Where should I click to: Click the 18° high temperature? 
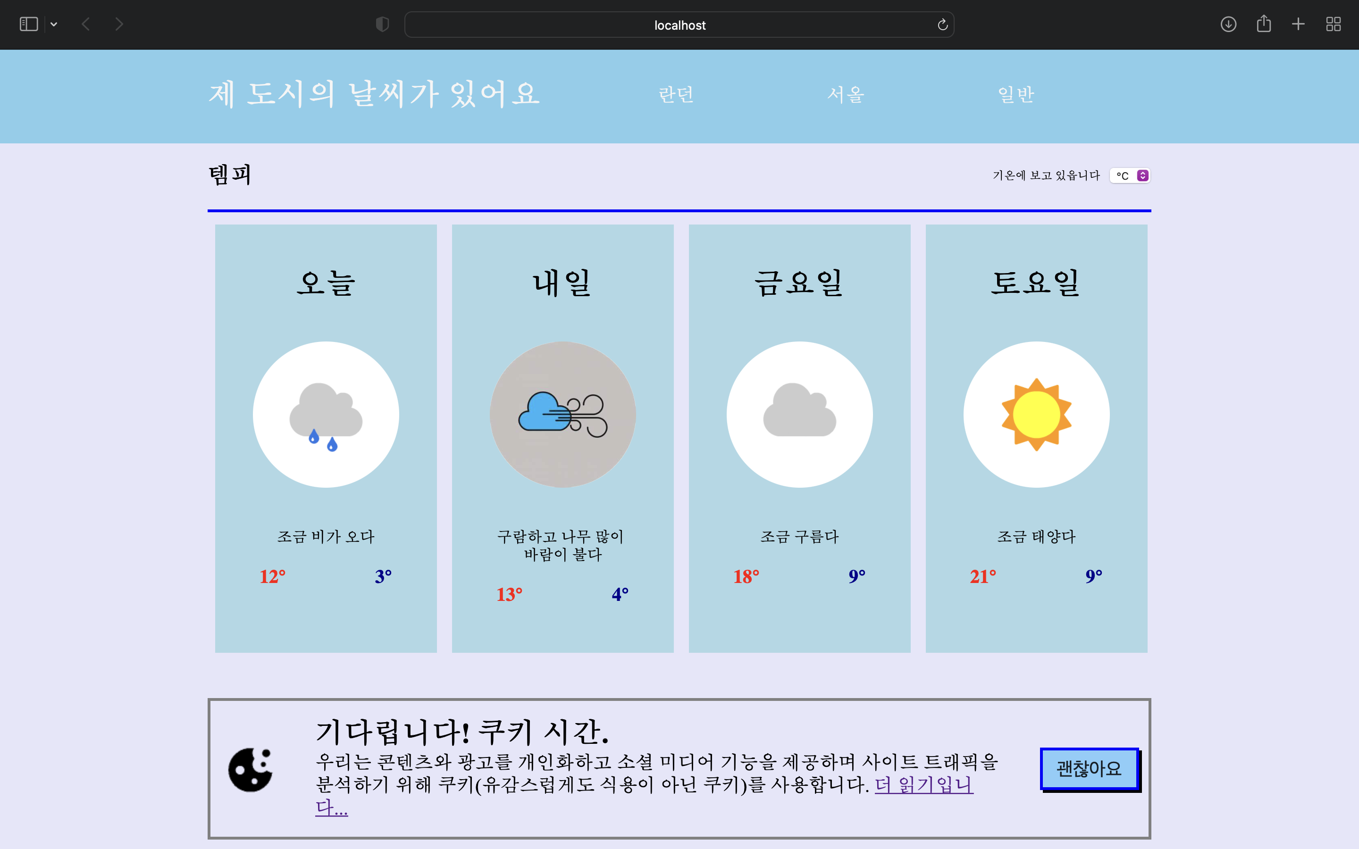point(747,577)
